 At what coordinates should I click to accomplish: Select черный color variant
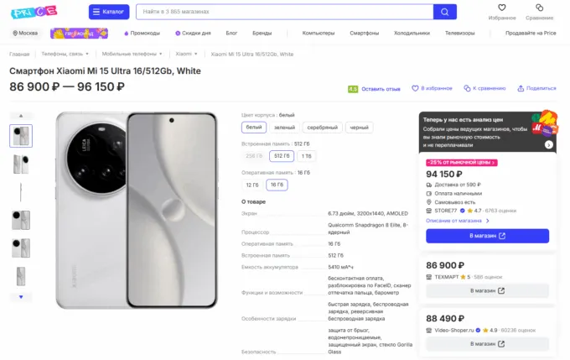click(359, 128)
